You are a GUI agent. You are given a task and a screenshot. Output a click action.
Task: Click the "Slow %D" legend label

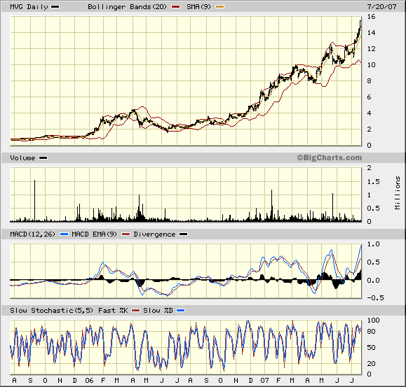pos(158,310)
